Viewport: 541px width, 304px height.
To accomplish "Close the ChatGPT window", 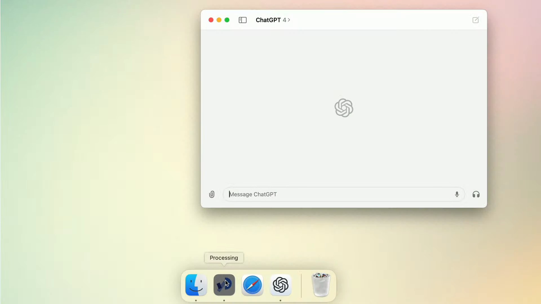I will [211, 20].
